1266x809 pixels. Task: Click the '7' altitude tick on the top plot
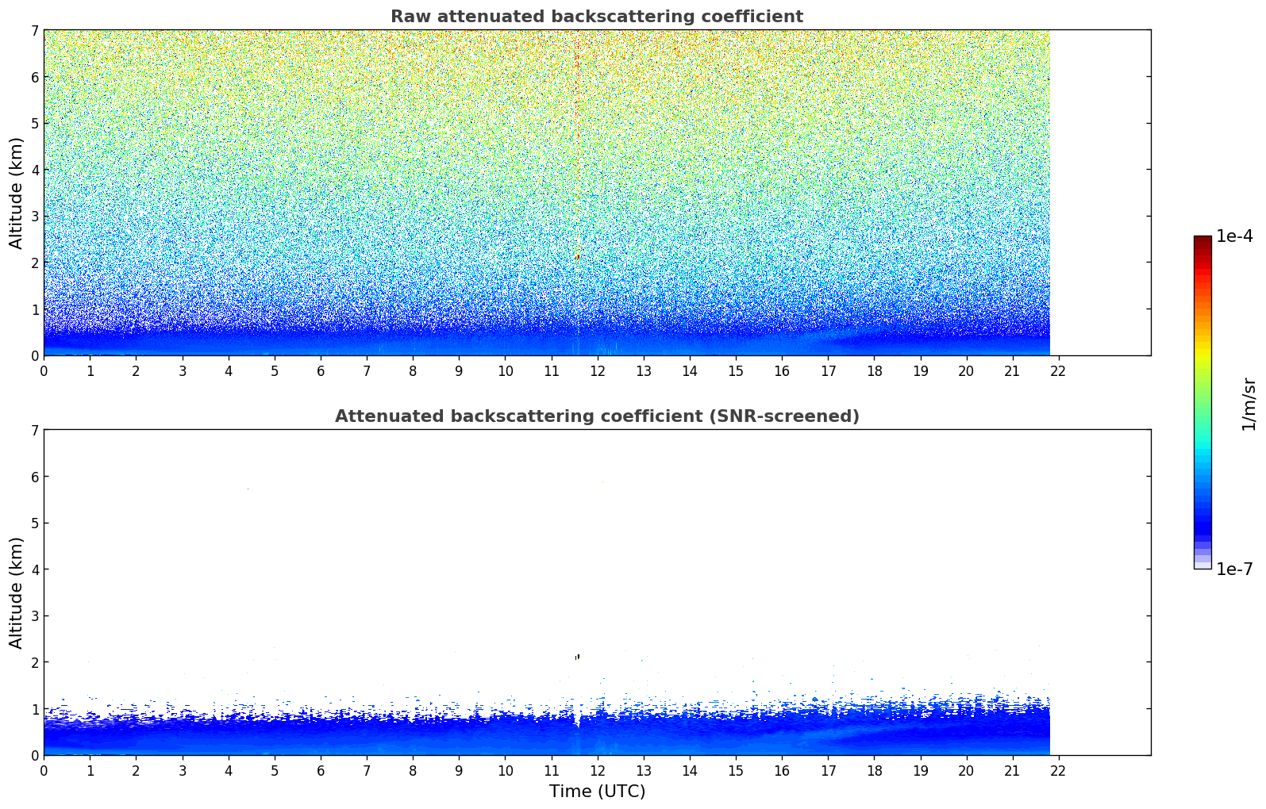35,31
